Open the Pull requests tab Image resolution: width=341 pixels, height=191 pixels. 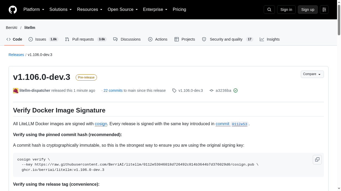click(86, 39)
